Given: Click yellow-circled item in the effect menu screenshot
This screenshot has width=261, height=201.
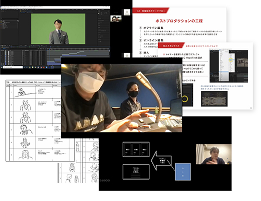Looking at the screenshot, I should coord(231,60).
